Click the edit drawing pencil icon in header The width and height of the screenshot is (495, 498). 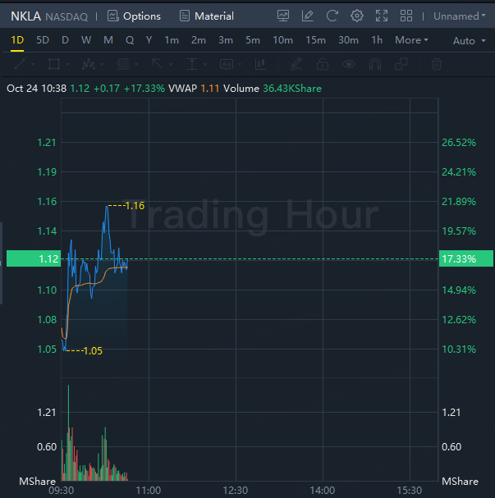(308, 16)
